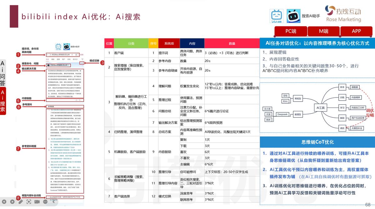The height and width of the screenshot is (209, 375).
Task: Click the 内容喂养 mind map node
Action: click(356, 97)
